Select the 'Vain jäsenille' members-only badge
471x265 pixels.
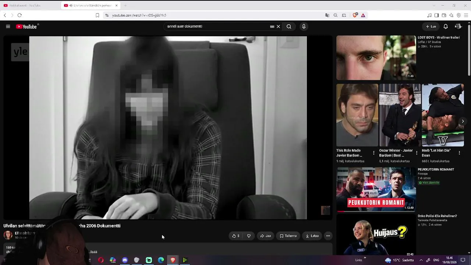429,183
